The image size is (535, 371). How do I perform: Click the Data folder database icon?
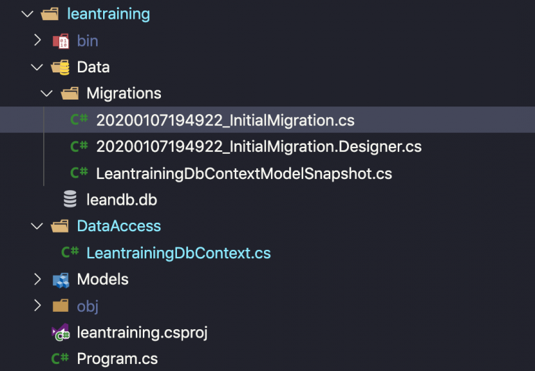click(61, 68)
